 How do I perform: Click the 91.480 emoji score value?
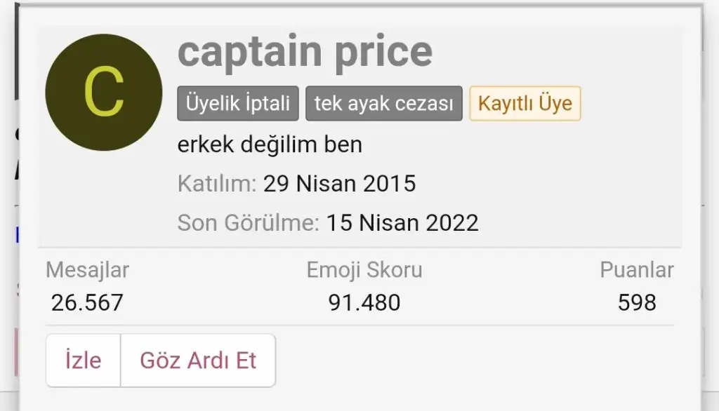click(x=364, y=302)
